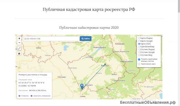Click Семей city label on map
Image resolution: width=180 pixels, height=106 pixels.
[83, 96]
